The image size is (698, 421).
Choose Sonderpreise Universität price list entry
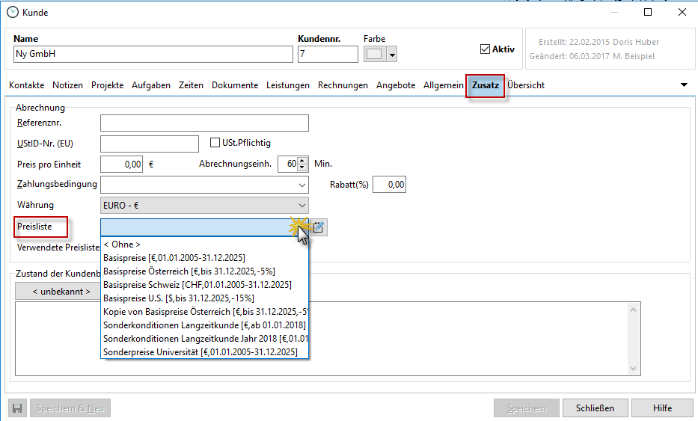point(200,352)
